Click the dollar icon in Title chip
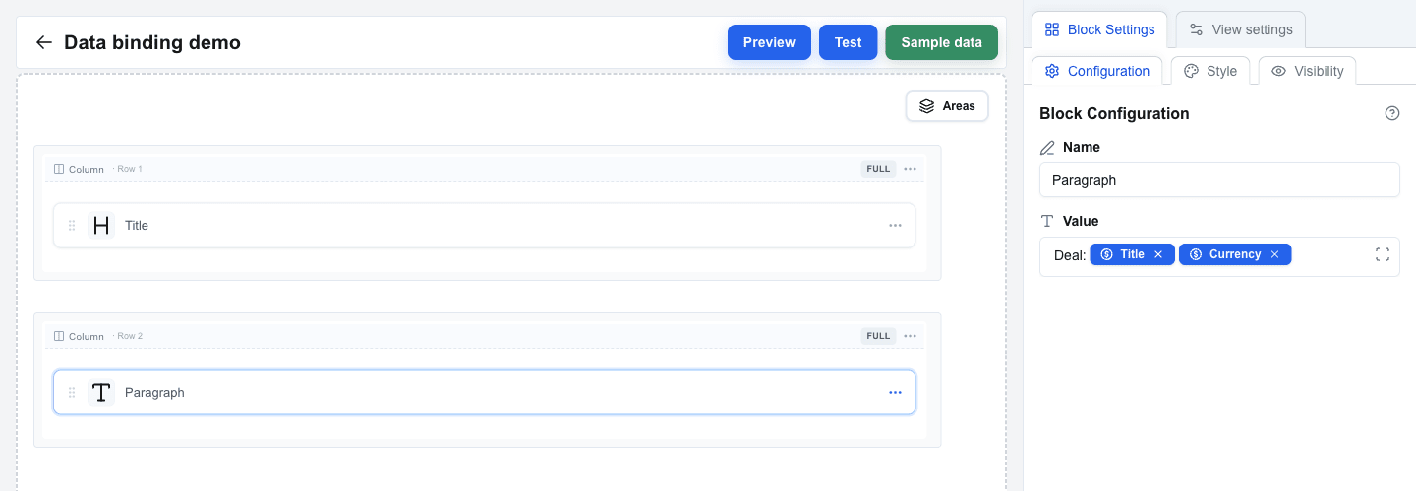 coord(1106,254)
